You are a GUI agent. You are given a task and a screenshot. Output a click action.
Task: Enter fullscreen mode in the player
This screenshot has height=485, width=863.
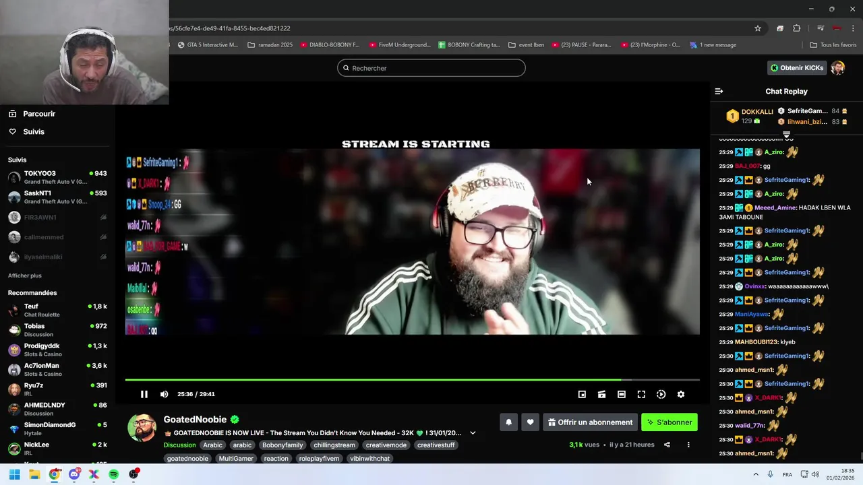[x=641, y=394]
